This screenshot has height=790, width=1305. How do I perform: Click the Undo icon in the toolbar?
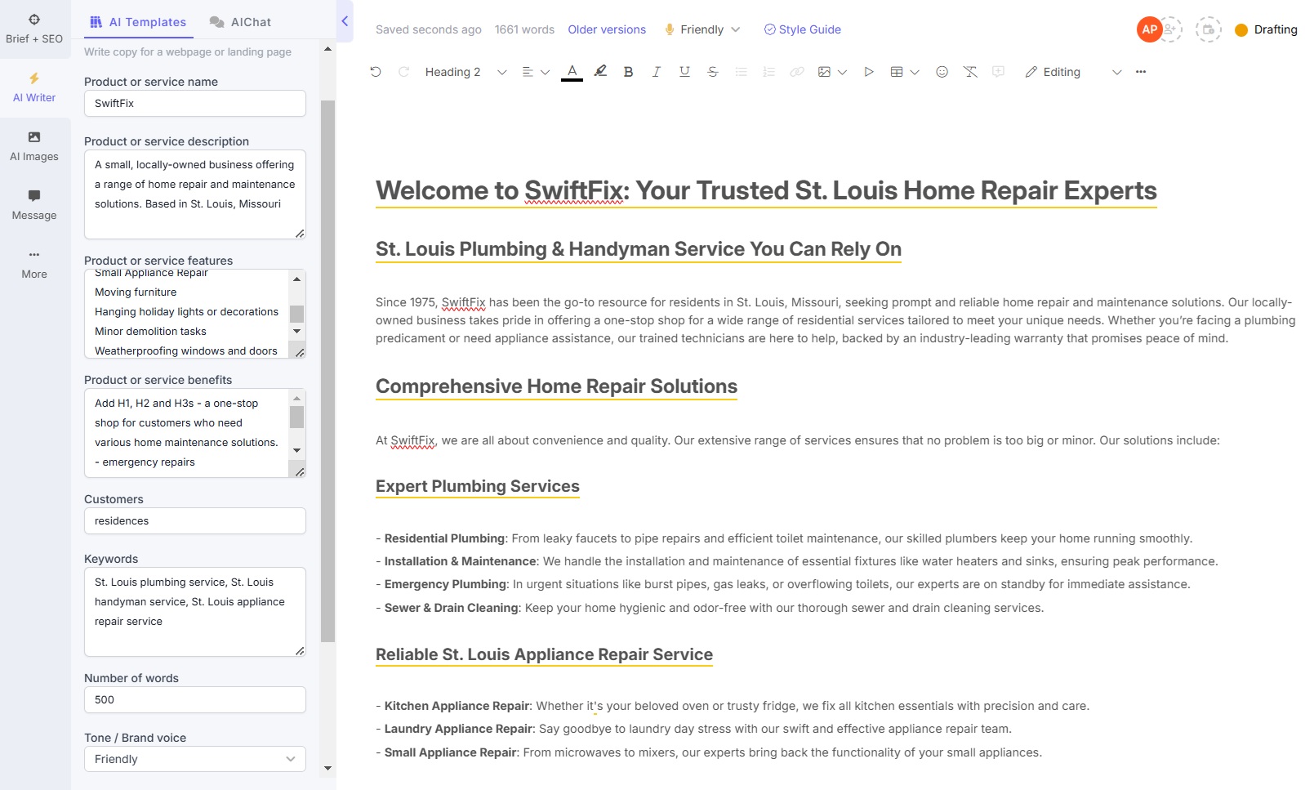point(376,72)
